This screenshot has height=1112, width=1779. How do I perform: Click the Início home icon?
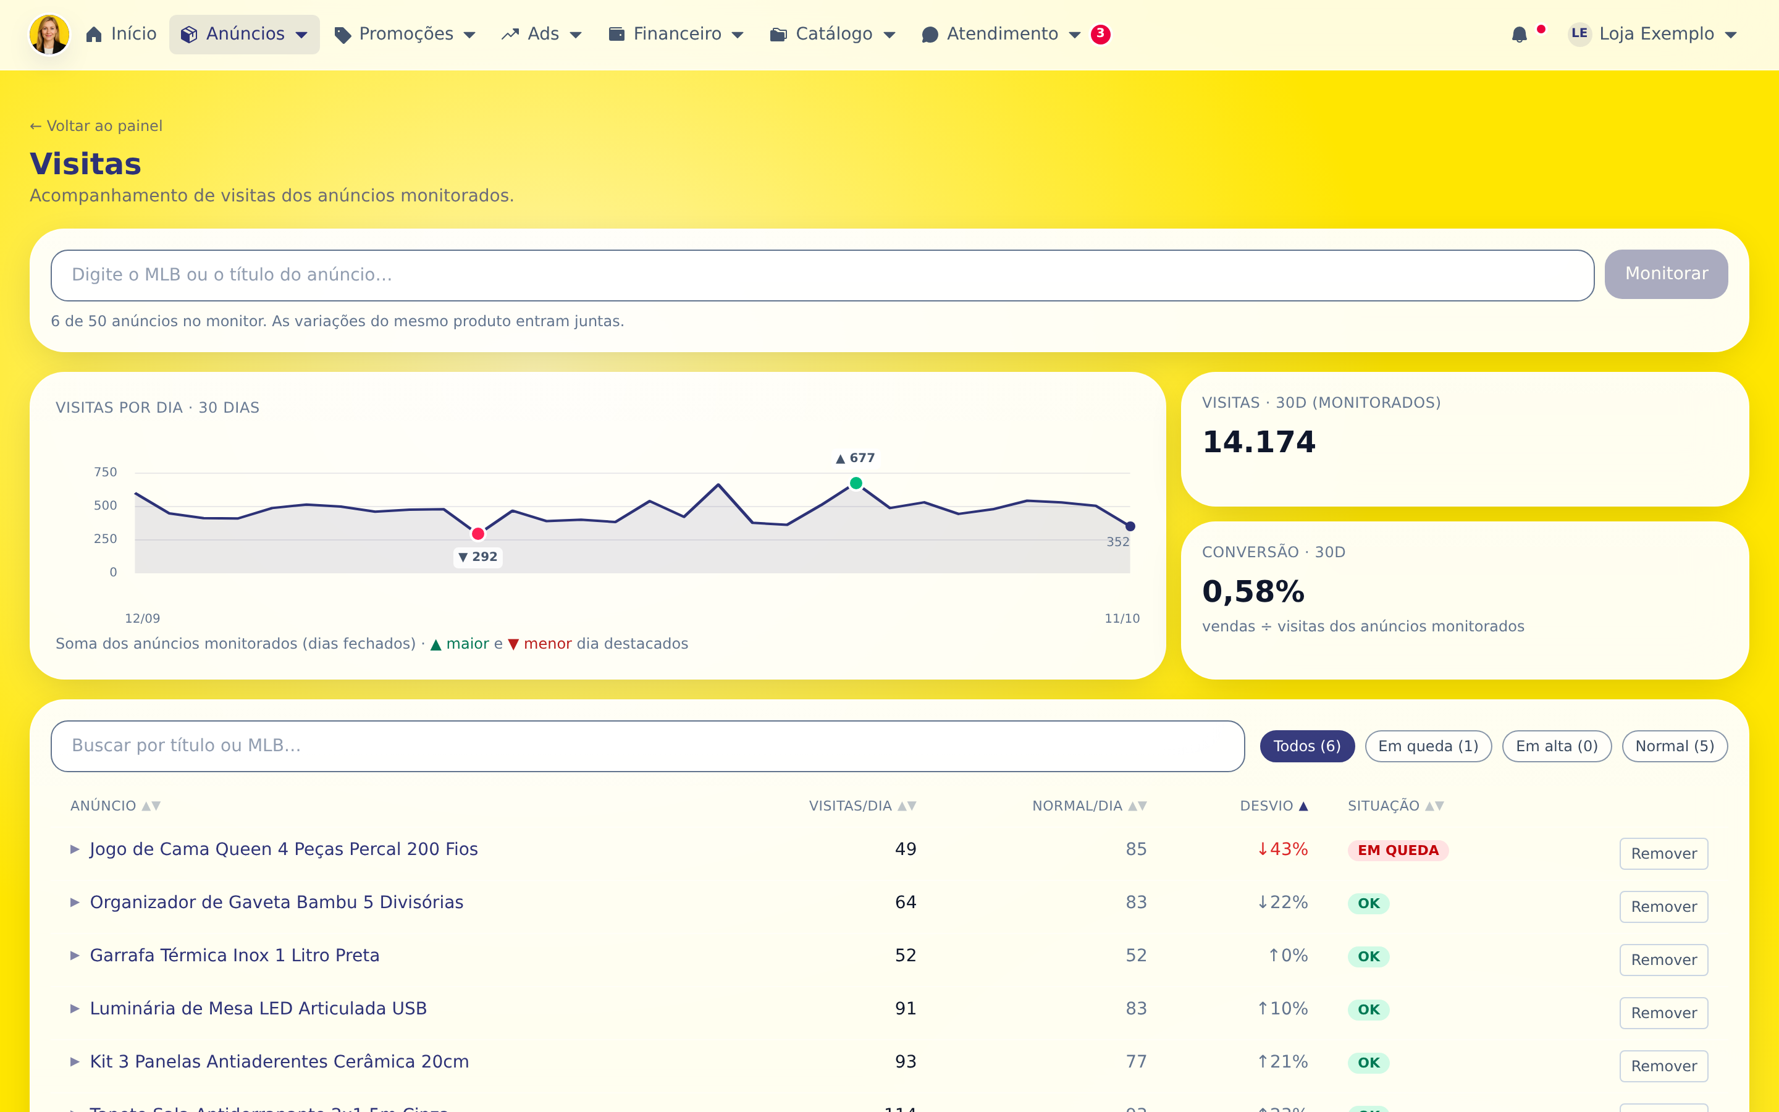(x=94, y=35)
